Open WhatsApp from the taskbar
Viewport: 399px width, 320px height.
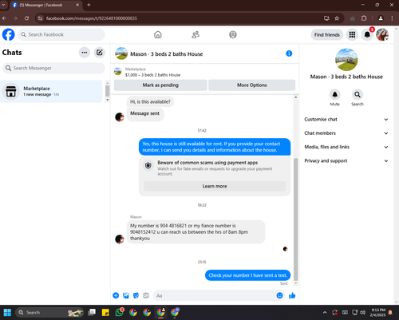click(120, 312)
